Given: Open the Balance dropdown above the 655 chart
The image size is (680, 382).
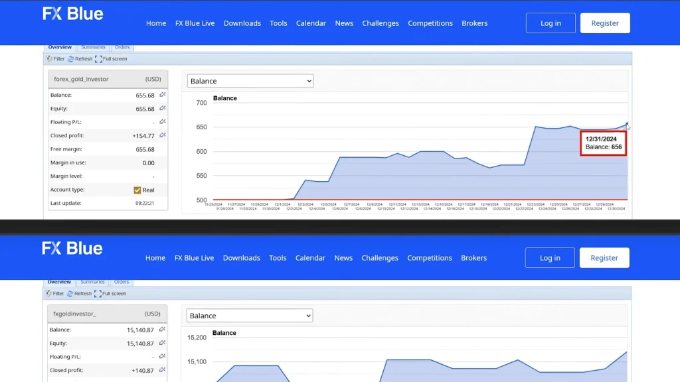Looking at the screenshot, I should point(250,81).
